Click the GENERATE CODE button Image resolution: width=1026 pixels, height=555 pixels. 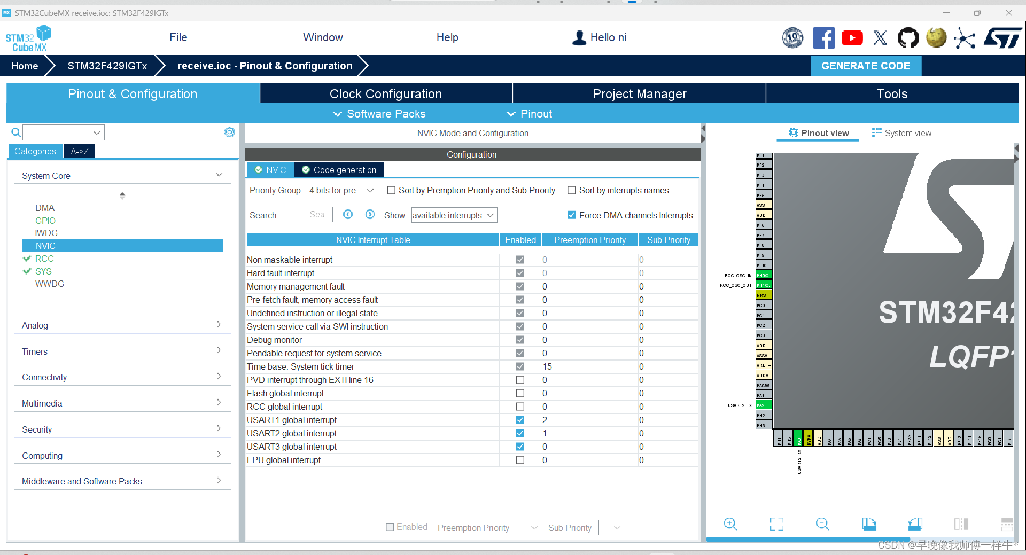pos(866,66)
